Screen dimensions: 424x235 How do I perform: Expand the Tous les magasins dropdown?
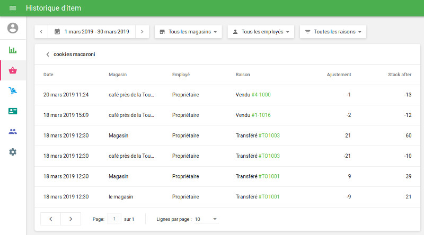[188, 32]
